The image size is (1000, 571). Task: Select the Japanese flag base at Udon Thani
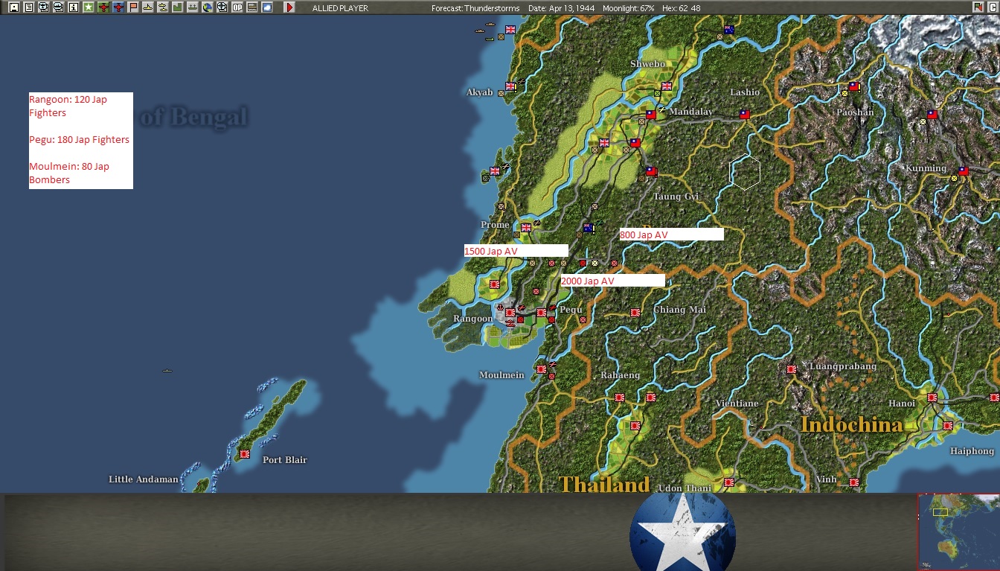tap(729, 482)
